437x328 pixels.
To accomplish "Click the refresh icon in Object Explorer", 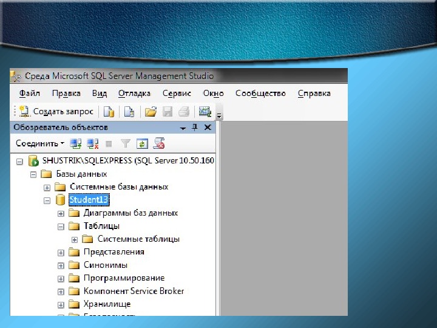I will pyautogui.click(x=142, y=143).
